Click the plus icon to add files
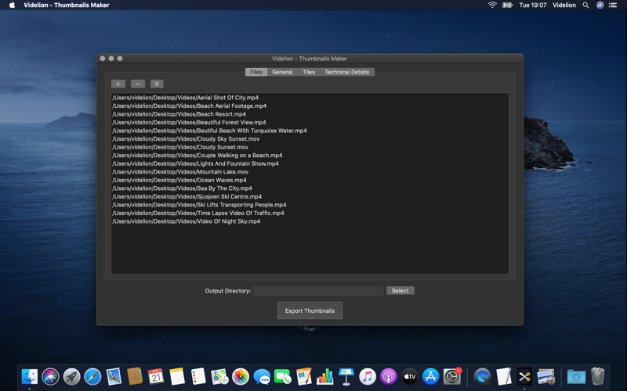Viewport: 627px width, 391px height. (x=118, y=84)
